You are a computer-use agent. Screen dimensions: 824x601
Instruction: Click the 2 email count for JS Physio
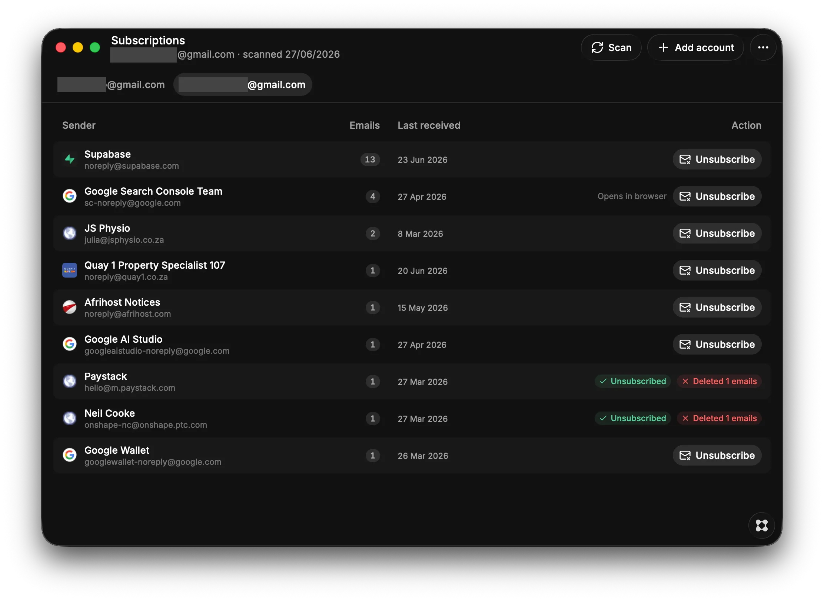click(373, 234)
